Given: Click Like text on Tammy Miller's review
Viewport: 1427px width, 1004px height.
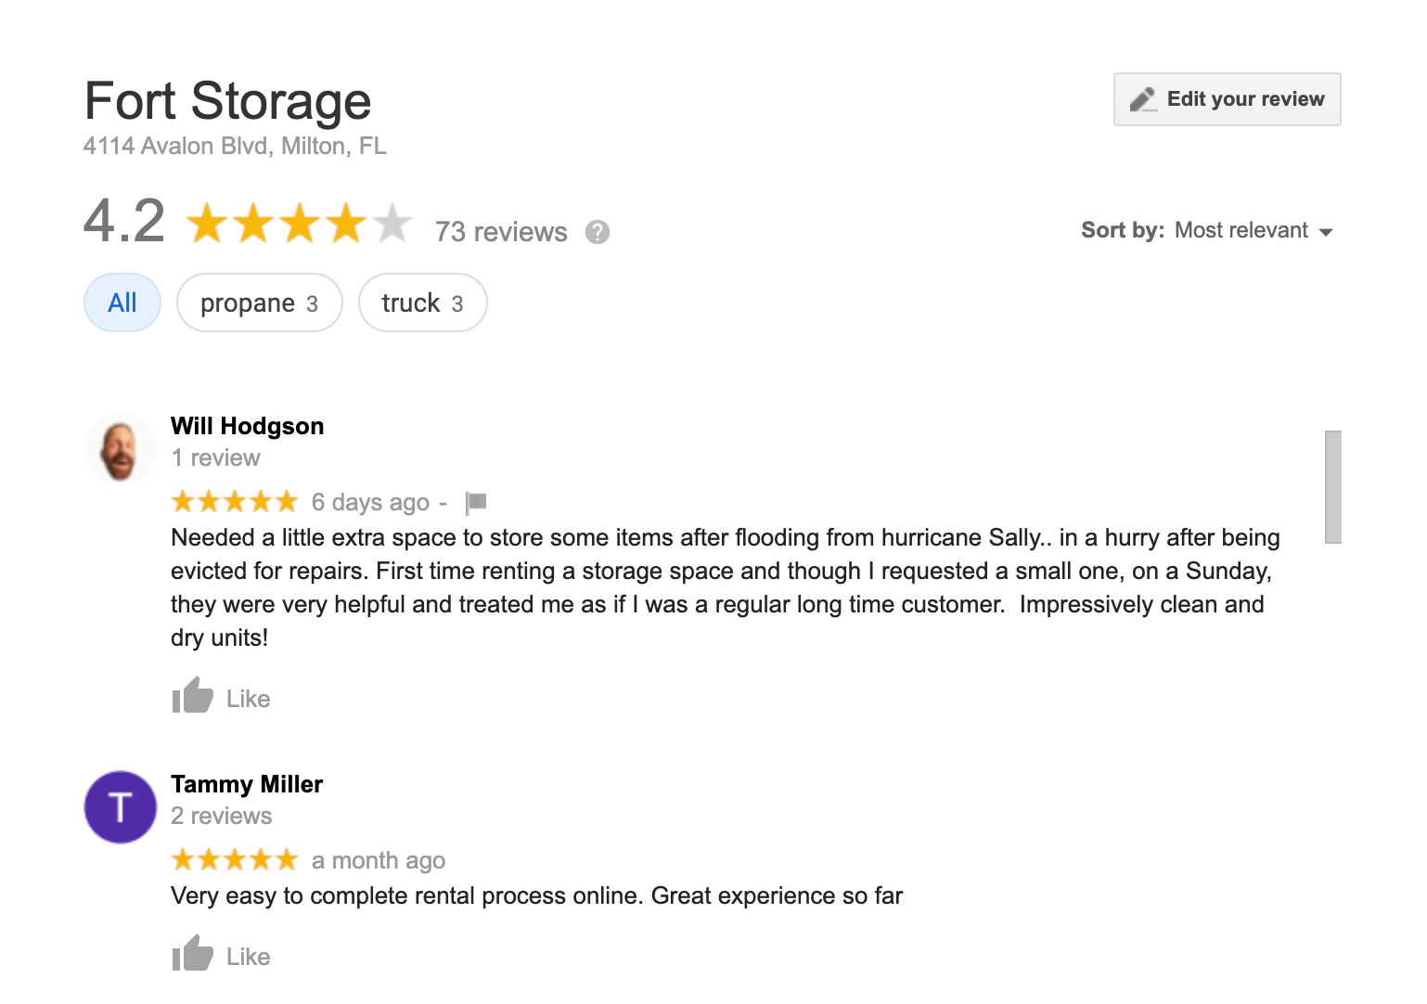Looking at the screenshot, I should tap(249, 957).
